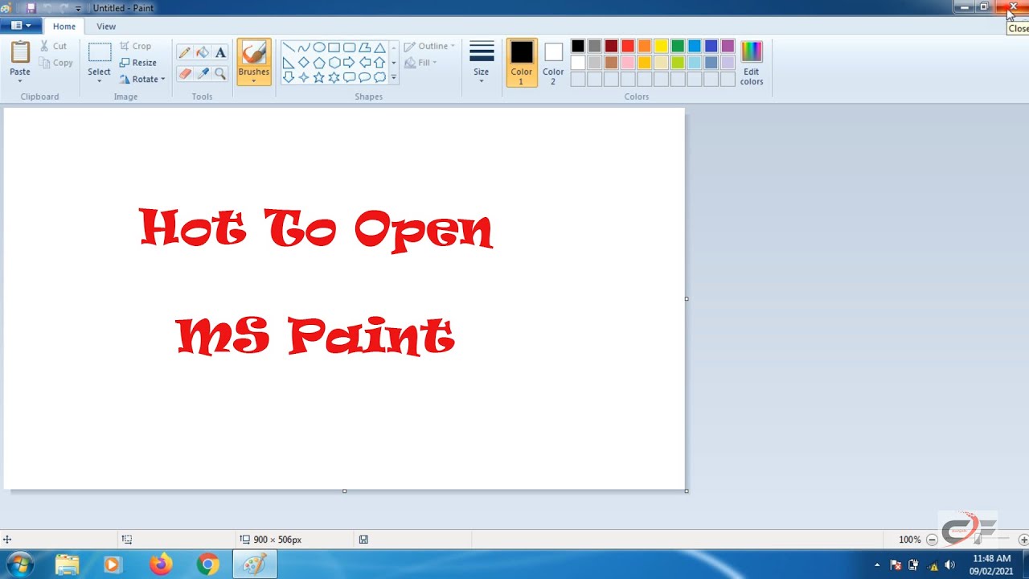Viewport: 1029px width, 579px height.
Task: Choose the Pentagon shape
Action: 319,63
